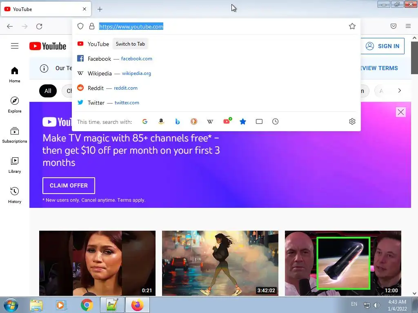Choose the Twitter suggestion
The height and width of the screenshot is (313, 418).
click(216, 102)
